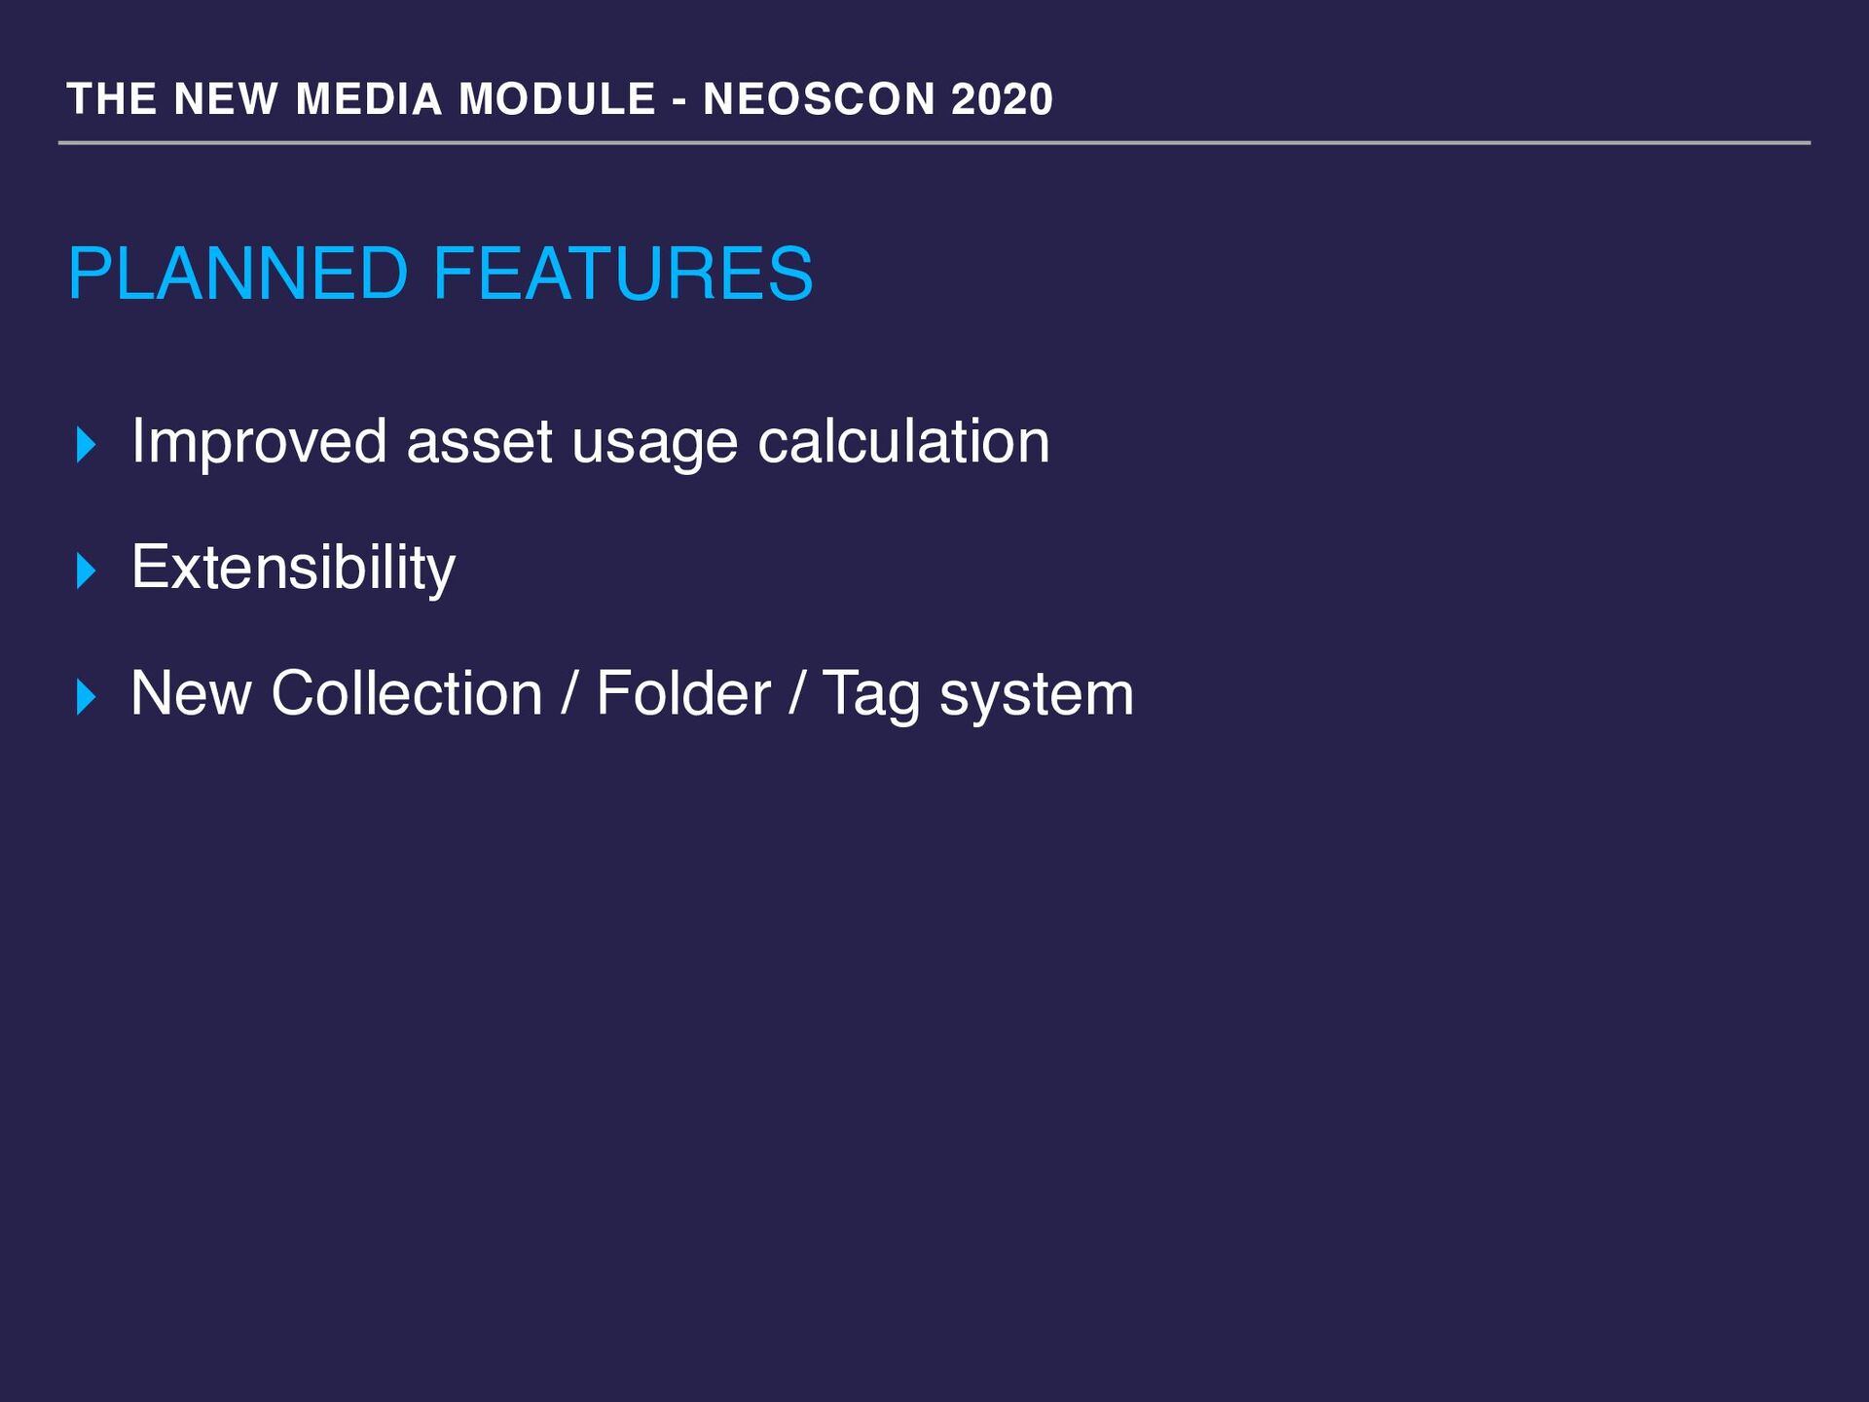Click the blue arrow beside New Collection
The image size is (1869, 1402).
[87, 697]
